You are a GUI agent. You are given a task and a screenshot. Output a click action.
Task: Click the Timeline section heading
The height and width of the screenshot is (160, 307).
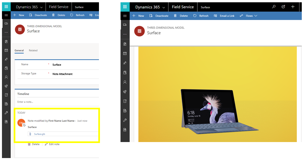point(23,94)
